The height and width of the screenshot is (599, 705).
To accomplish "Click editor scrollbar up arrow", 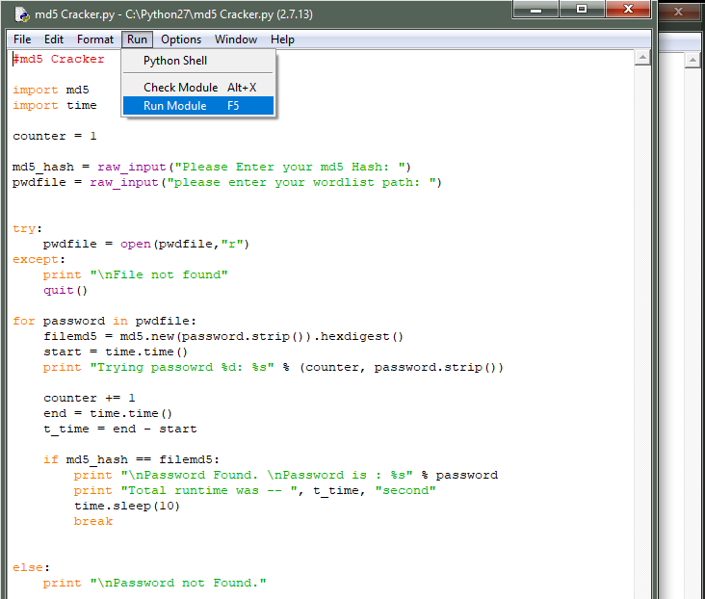I will pos(642,58).
